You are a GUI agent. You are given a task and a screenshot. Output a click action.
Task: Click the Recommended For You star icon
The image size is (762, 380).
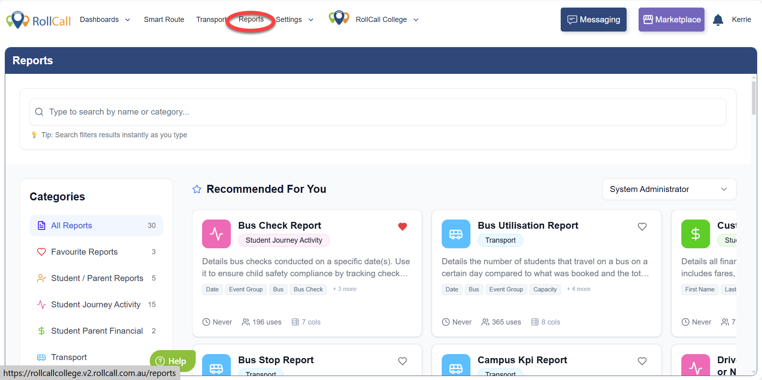tap(197, 189)
